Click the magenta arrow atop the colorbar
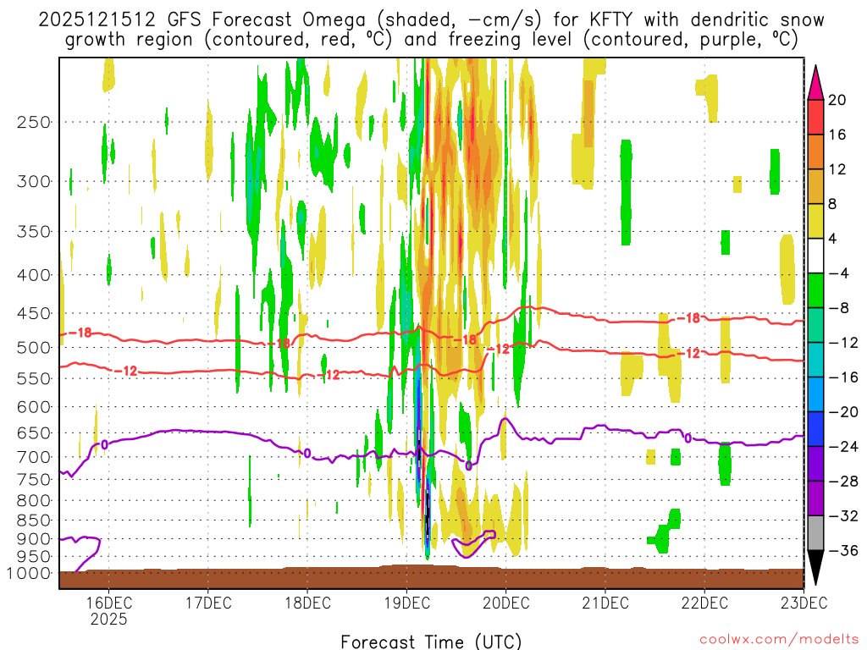 815,83
